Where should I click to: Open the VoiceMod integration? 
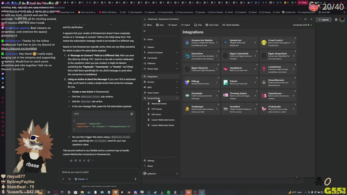[x=240, y=109]
